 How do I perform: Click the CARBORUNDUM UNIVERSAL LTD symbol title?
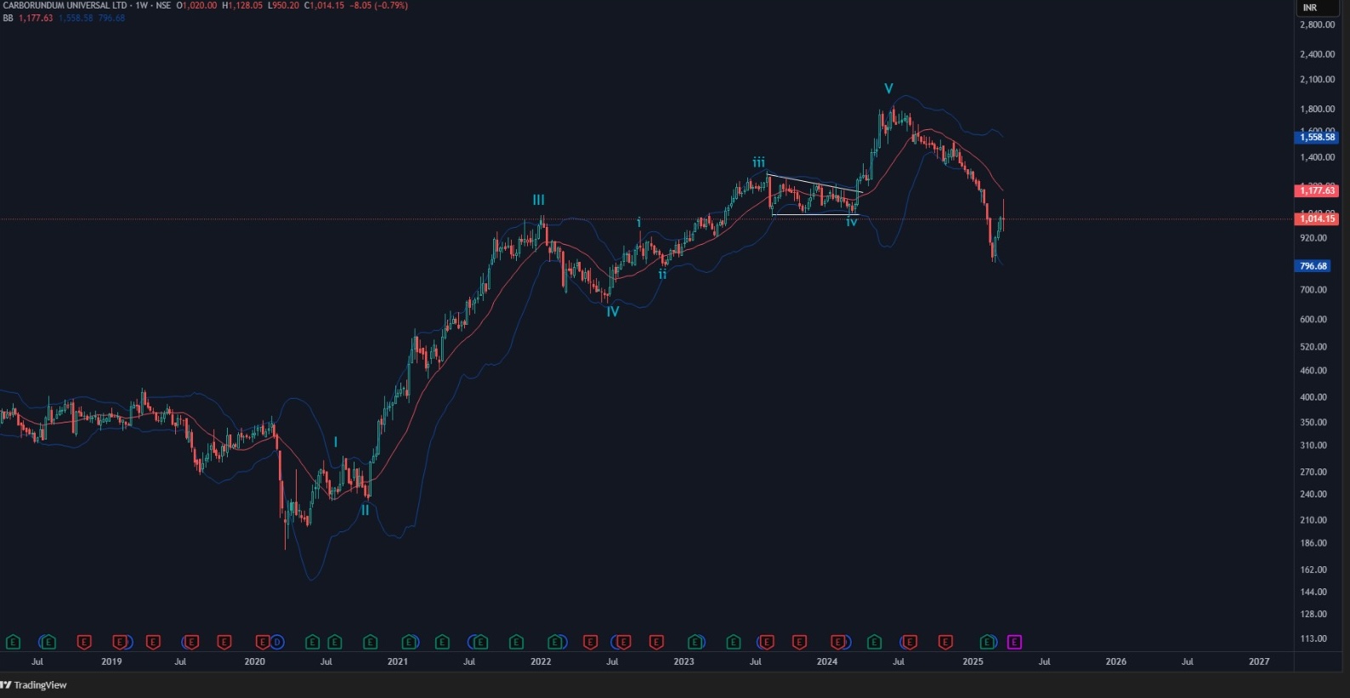point(65,5)
